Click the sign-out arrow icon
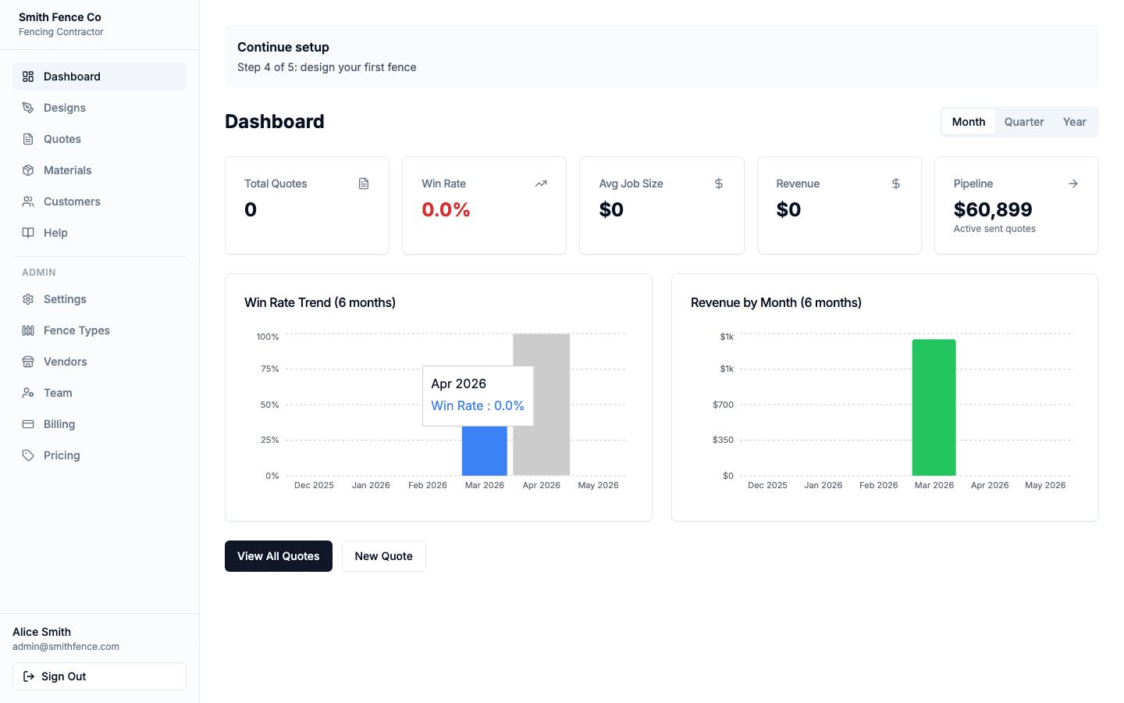The image size is (1124, 703). pos(29,676)
